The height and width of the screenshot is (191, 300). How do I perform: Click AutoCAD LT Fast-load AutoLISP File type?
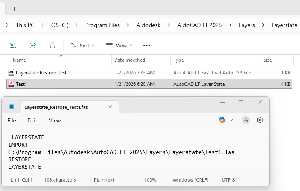[212, 72]
